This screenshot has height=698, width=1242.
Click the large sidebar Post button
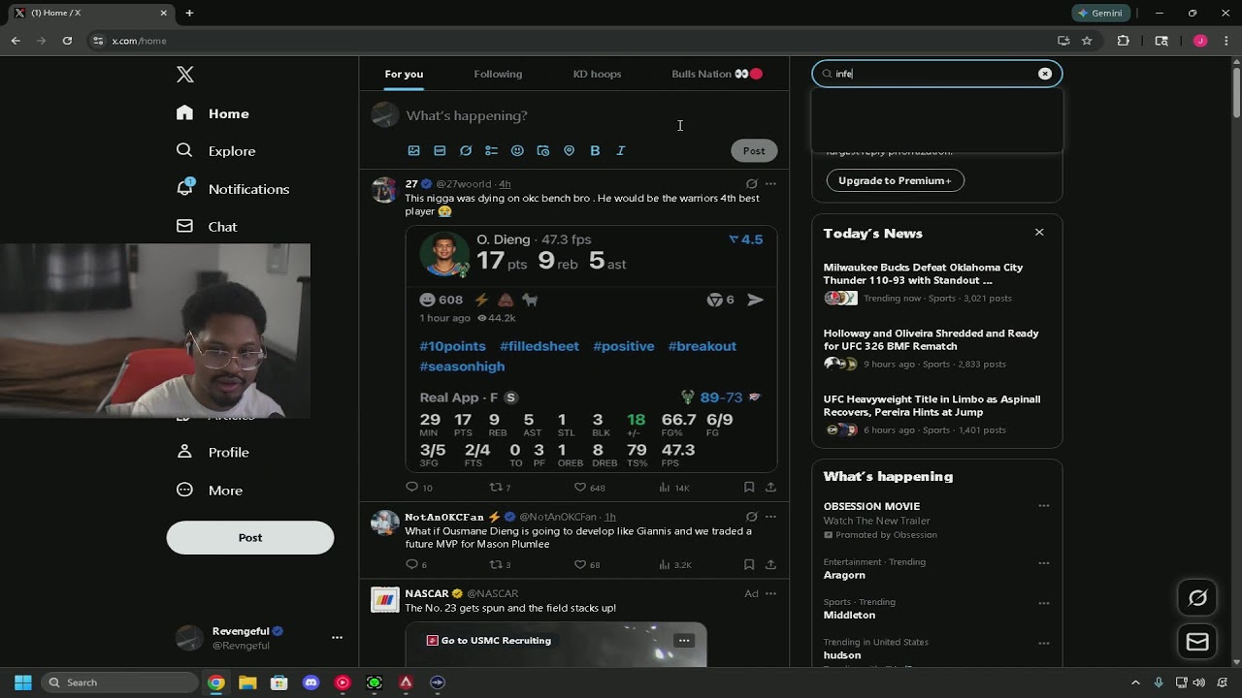point(250,538)
